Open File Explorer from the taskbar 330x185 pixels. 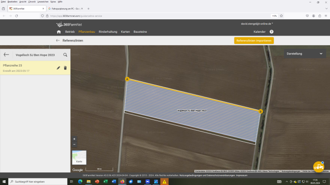[88, 182]
